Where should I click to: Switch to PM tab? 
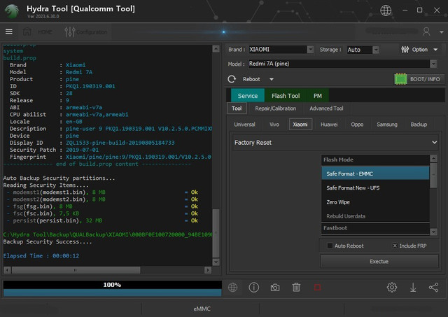coord(318,96)
